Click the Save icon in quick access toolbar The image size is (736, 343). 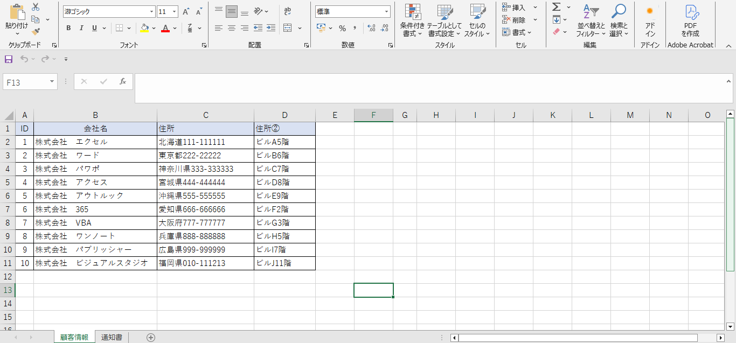[9, 59]
